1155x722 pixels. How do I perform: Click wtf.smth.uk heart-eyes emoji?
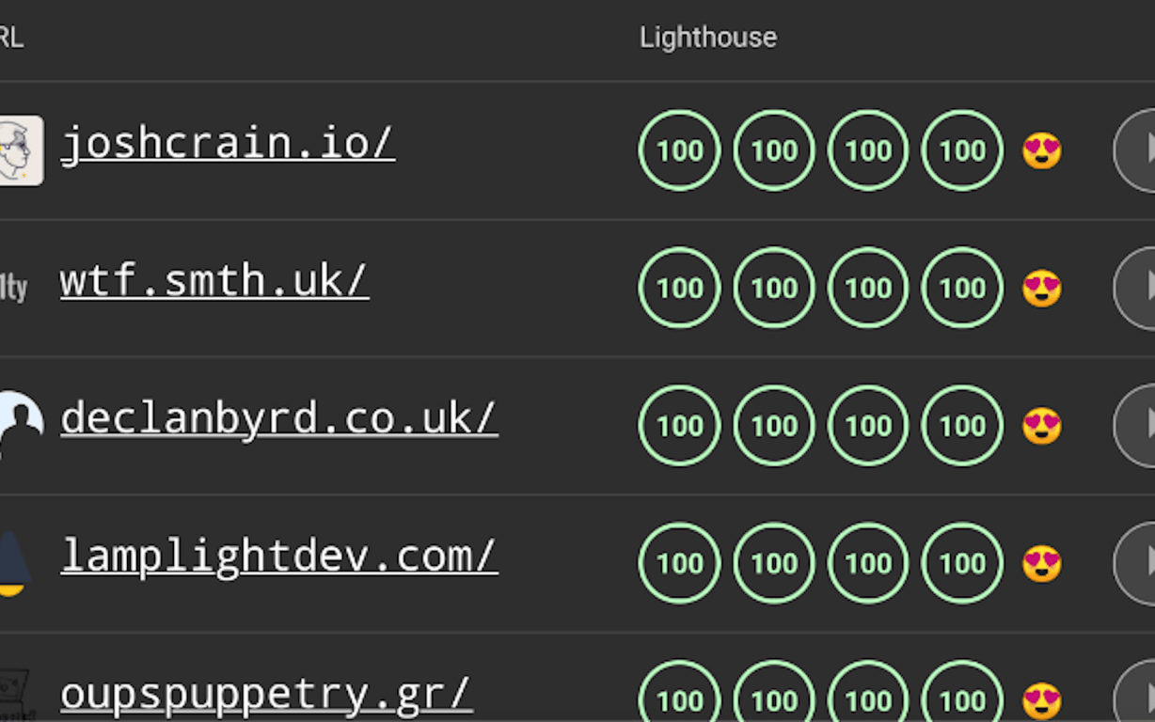[x=1042, y=288]
